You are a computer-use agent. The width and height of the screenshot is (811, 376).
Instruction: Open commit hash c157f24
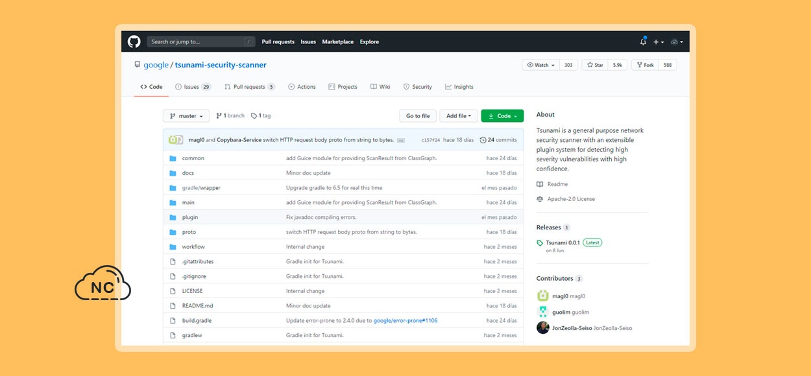[x=431, y=140]
